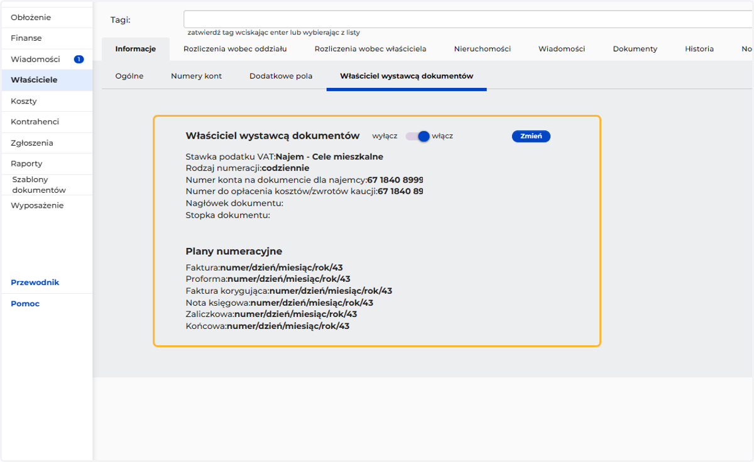The image size is (754, 462).
Task: Click the Wiadomości unread badge
Action: 79,60
